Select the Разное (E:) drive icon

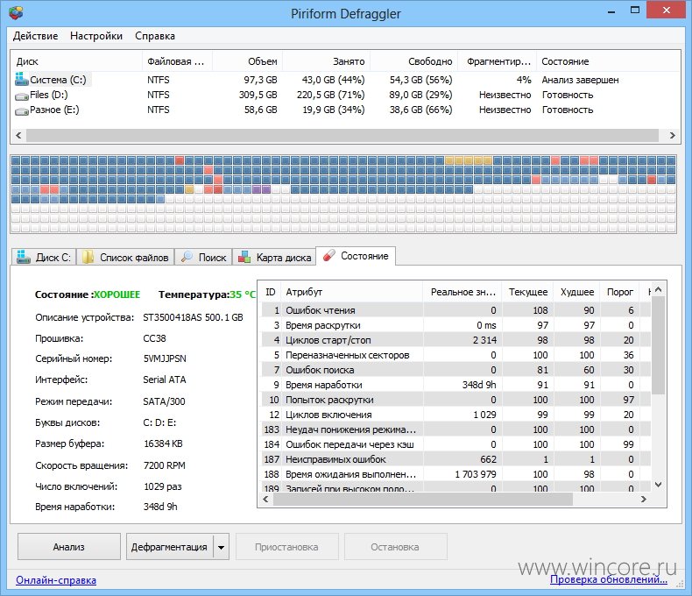coord(22,111)
